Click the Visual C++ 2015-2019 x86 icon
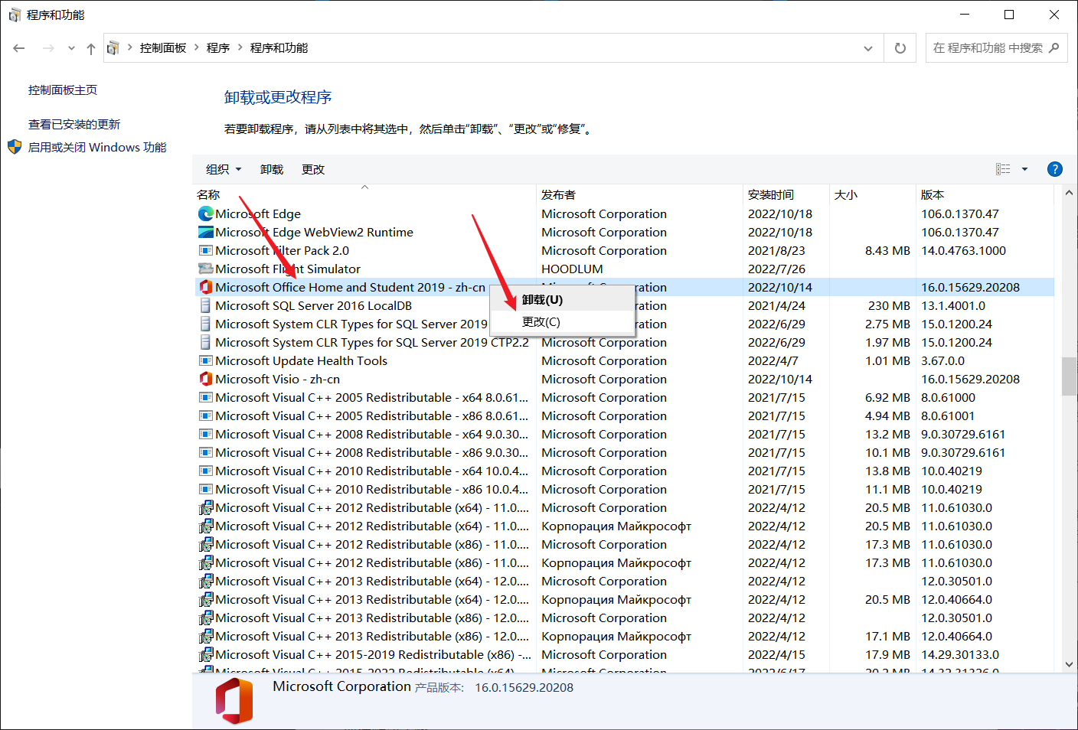Image resolution: width=1078 pixels, height=730 pixels. pyautogui.click(x=206, y=655)
